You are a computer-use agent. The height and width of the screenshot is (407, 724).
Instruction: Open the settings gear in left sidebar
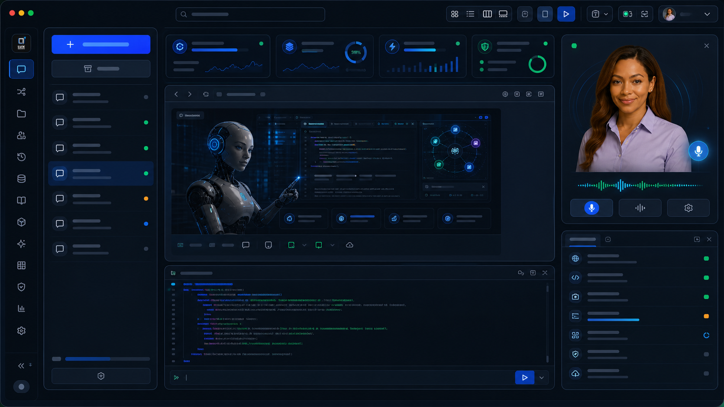point(21,331)
